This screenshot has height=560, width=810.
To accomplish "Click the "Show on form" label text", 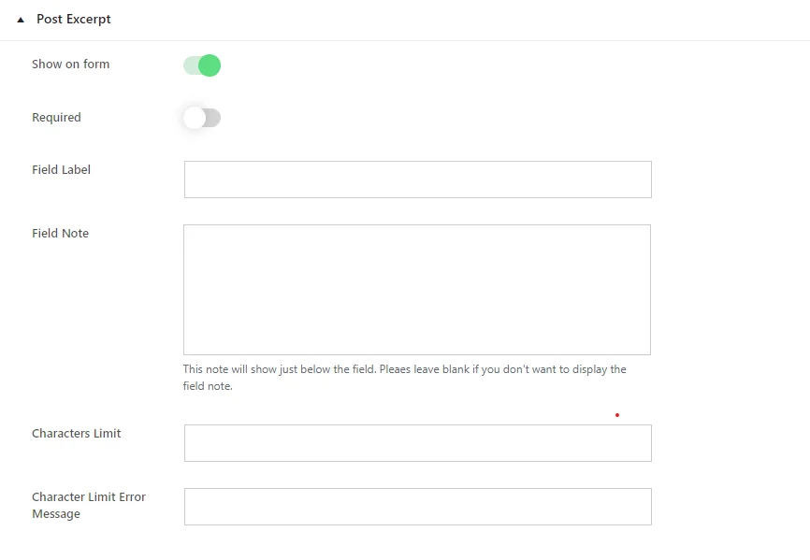I will [x=71, y=64].
